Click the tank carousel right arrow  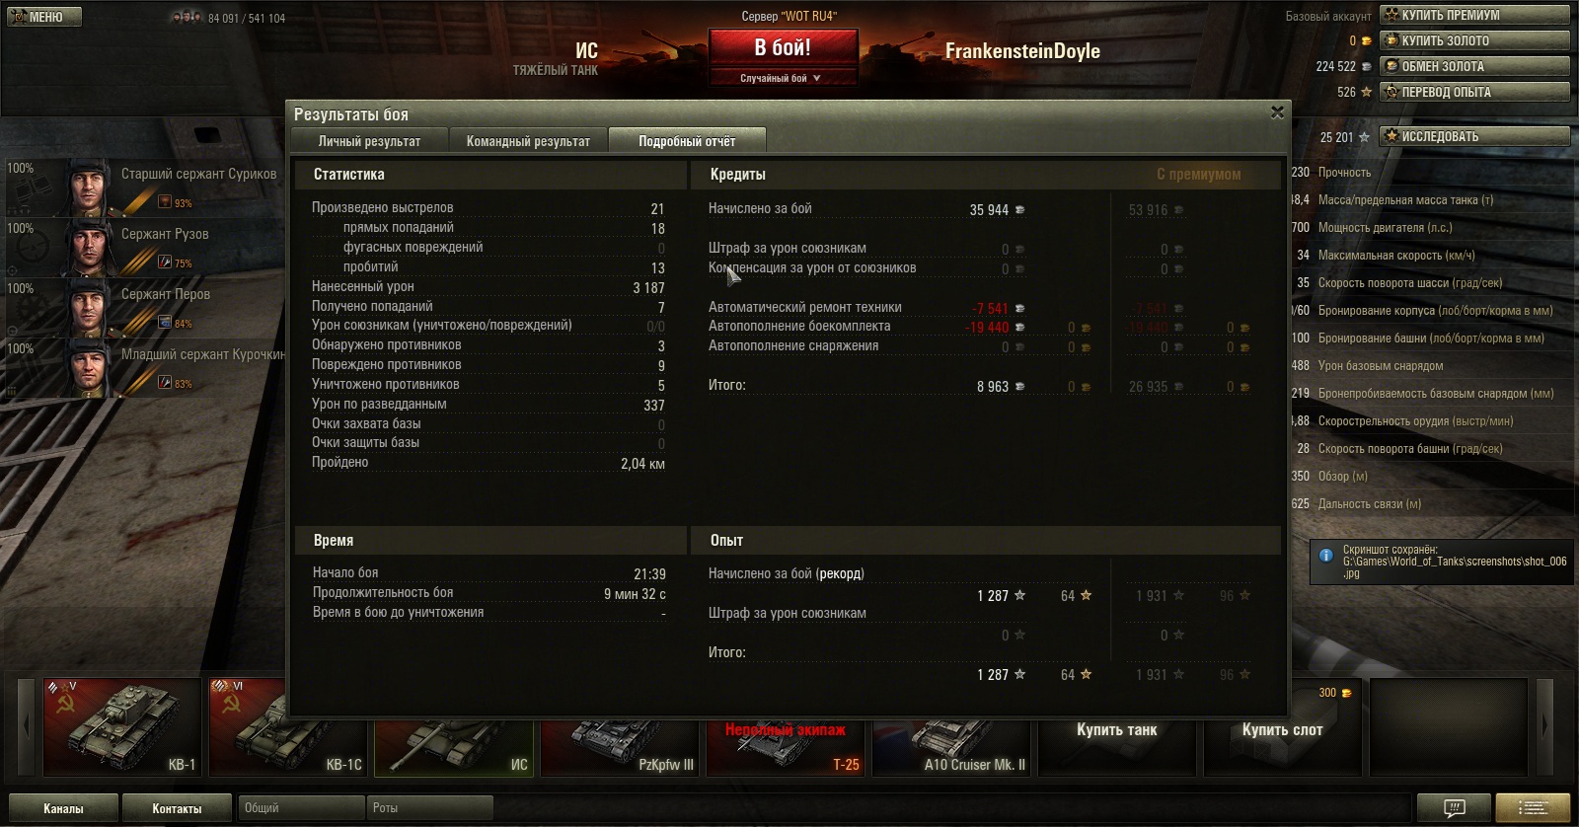[1545, 726]
